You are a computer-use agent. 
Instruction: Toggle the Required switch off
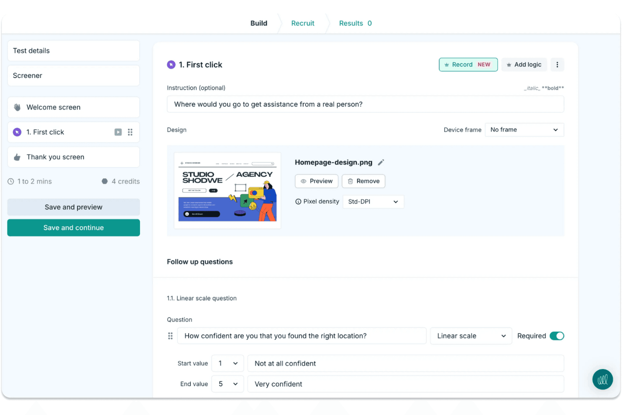(x=557, y=336)
